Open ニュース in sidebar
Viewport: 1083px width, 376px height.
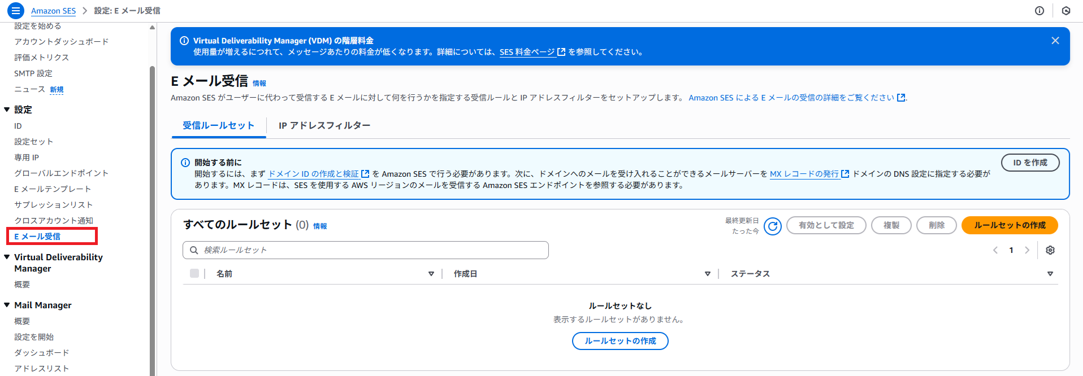29,89
